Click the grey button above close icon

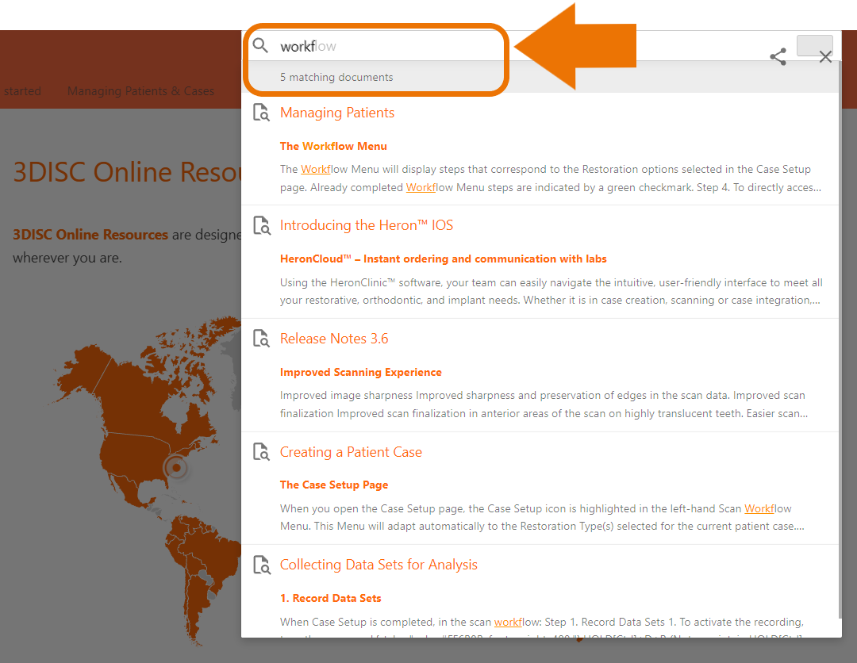click(814, 44)
